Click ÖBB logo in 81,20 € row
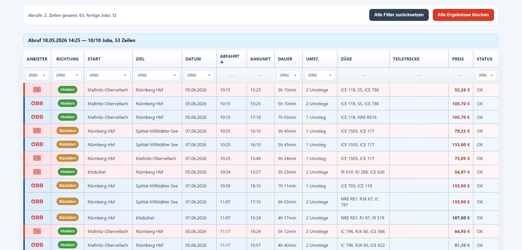The image size is (522, 250). click(x=37, y=245)
